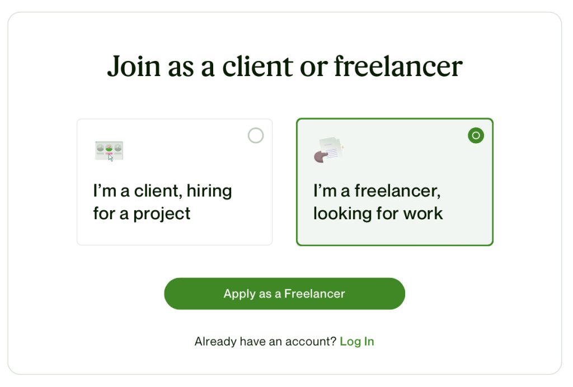Viewport: 573px width, 387px height.
Task: Click the cursor arrow in the client illustration
Action: pos(111,158)
